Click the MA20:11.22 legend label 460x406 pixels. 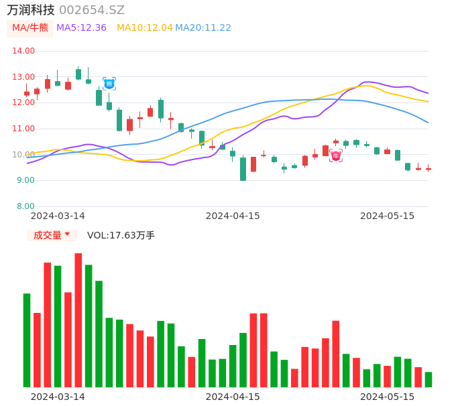pos(203,28)
